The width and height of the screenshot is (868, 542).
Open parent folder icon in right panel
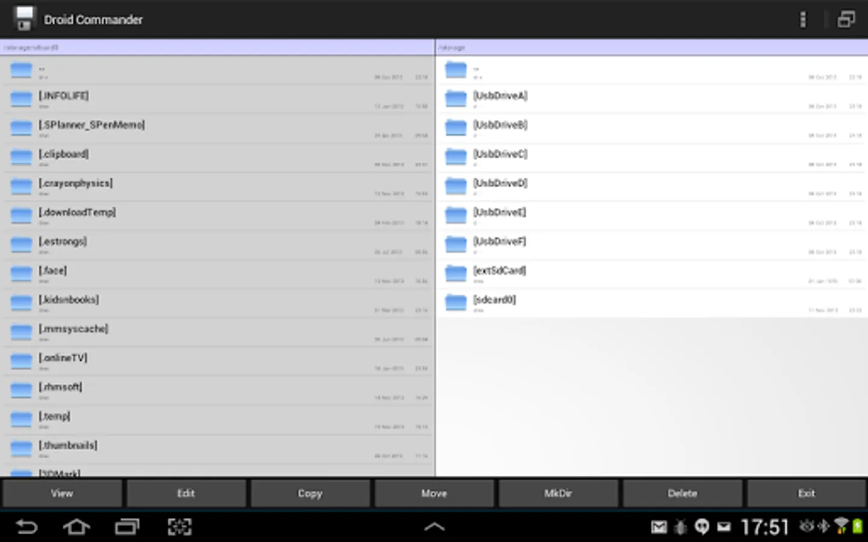[456, 70]
